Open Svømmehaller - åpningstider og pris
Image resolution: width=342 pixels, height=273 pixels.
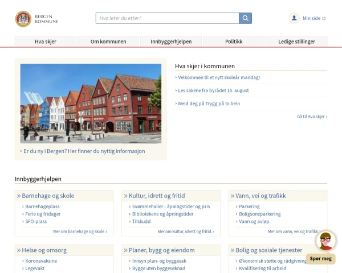(x=171, y=206)
